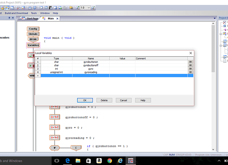Pin the left side panel
Screen dimensions: 228x165
9,18
